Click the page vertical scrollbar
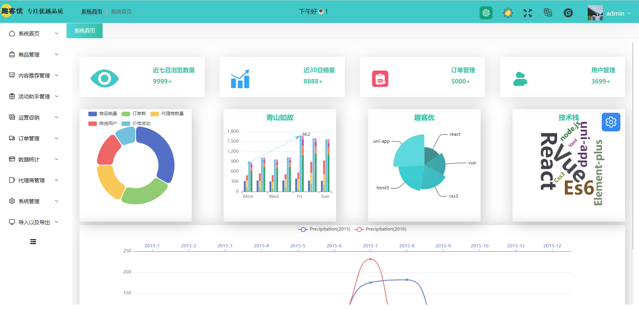 point(633,146)
